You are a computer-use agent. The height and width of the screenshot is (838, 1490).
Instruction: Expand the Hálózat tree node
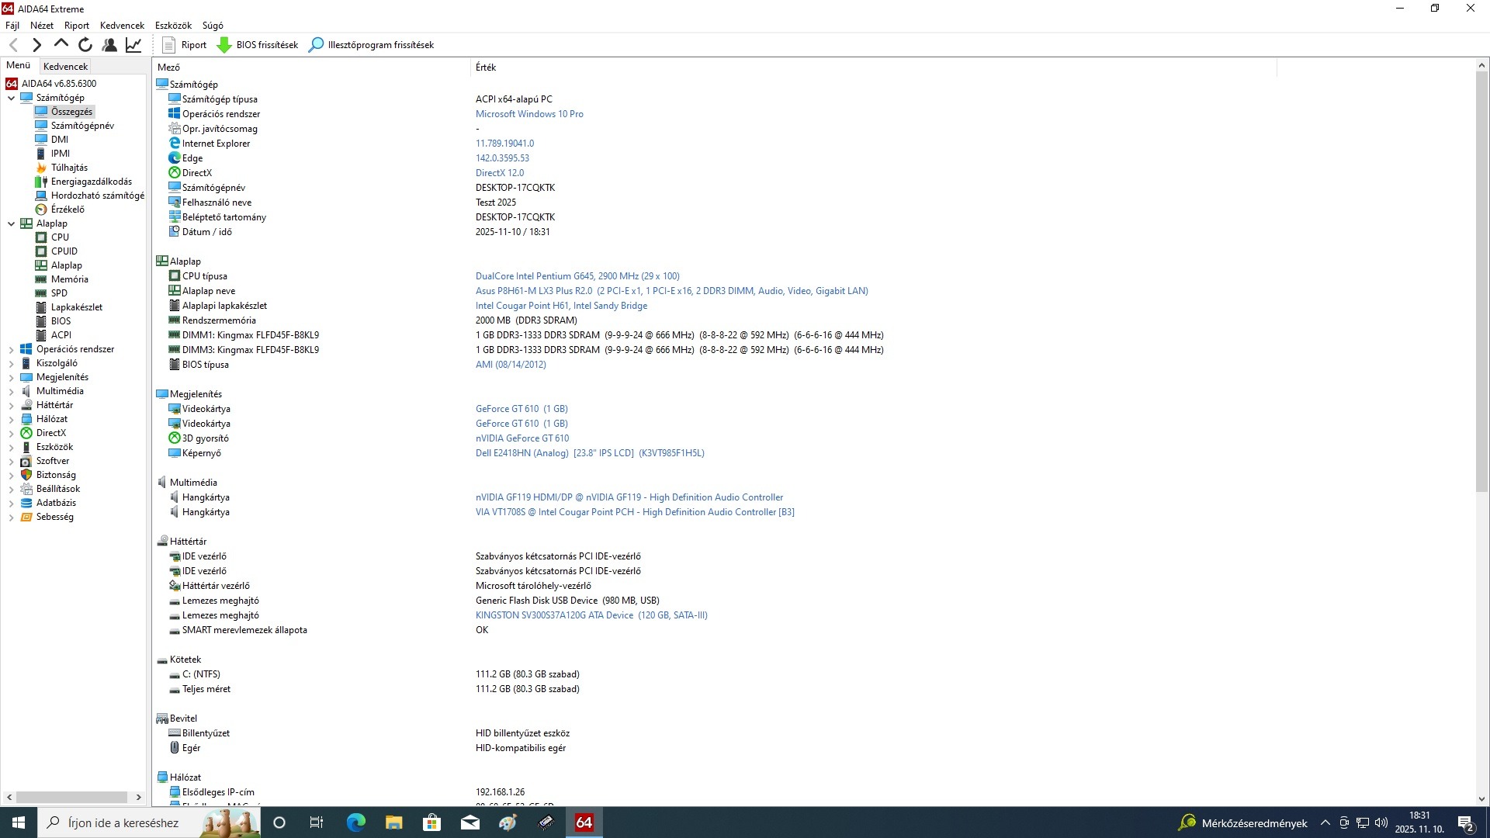tap(11, 420)
